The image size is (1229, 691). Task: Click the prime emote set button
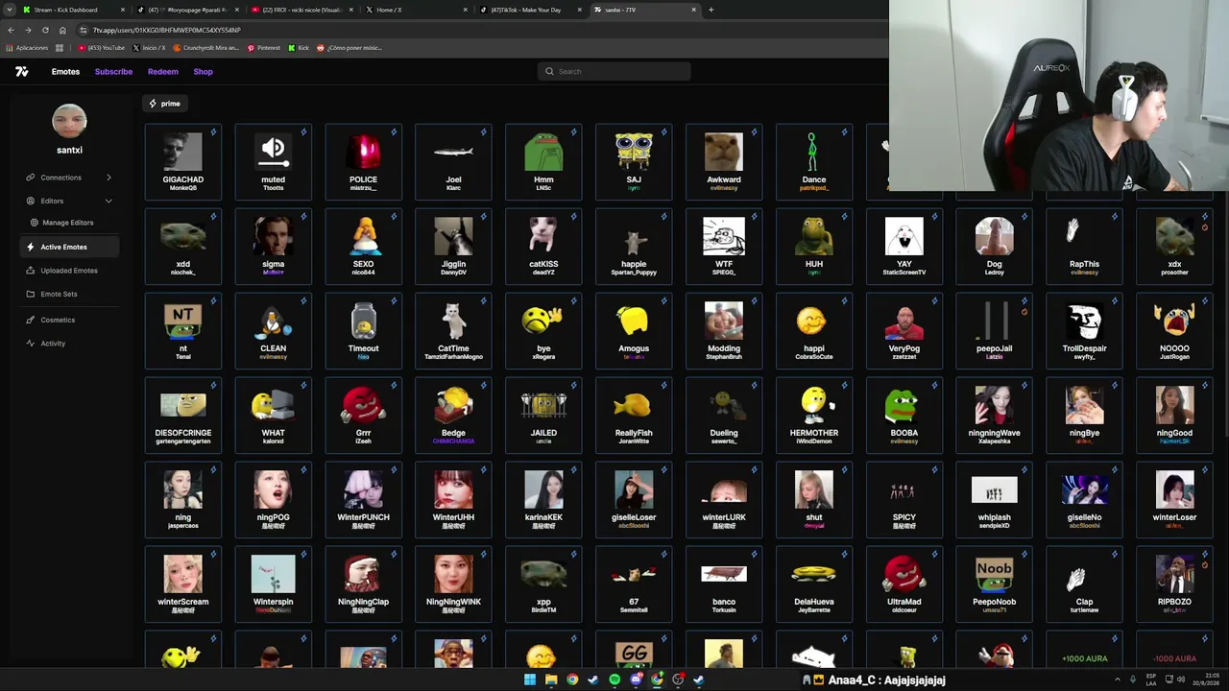click(x=164, y=104)
